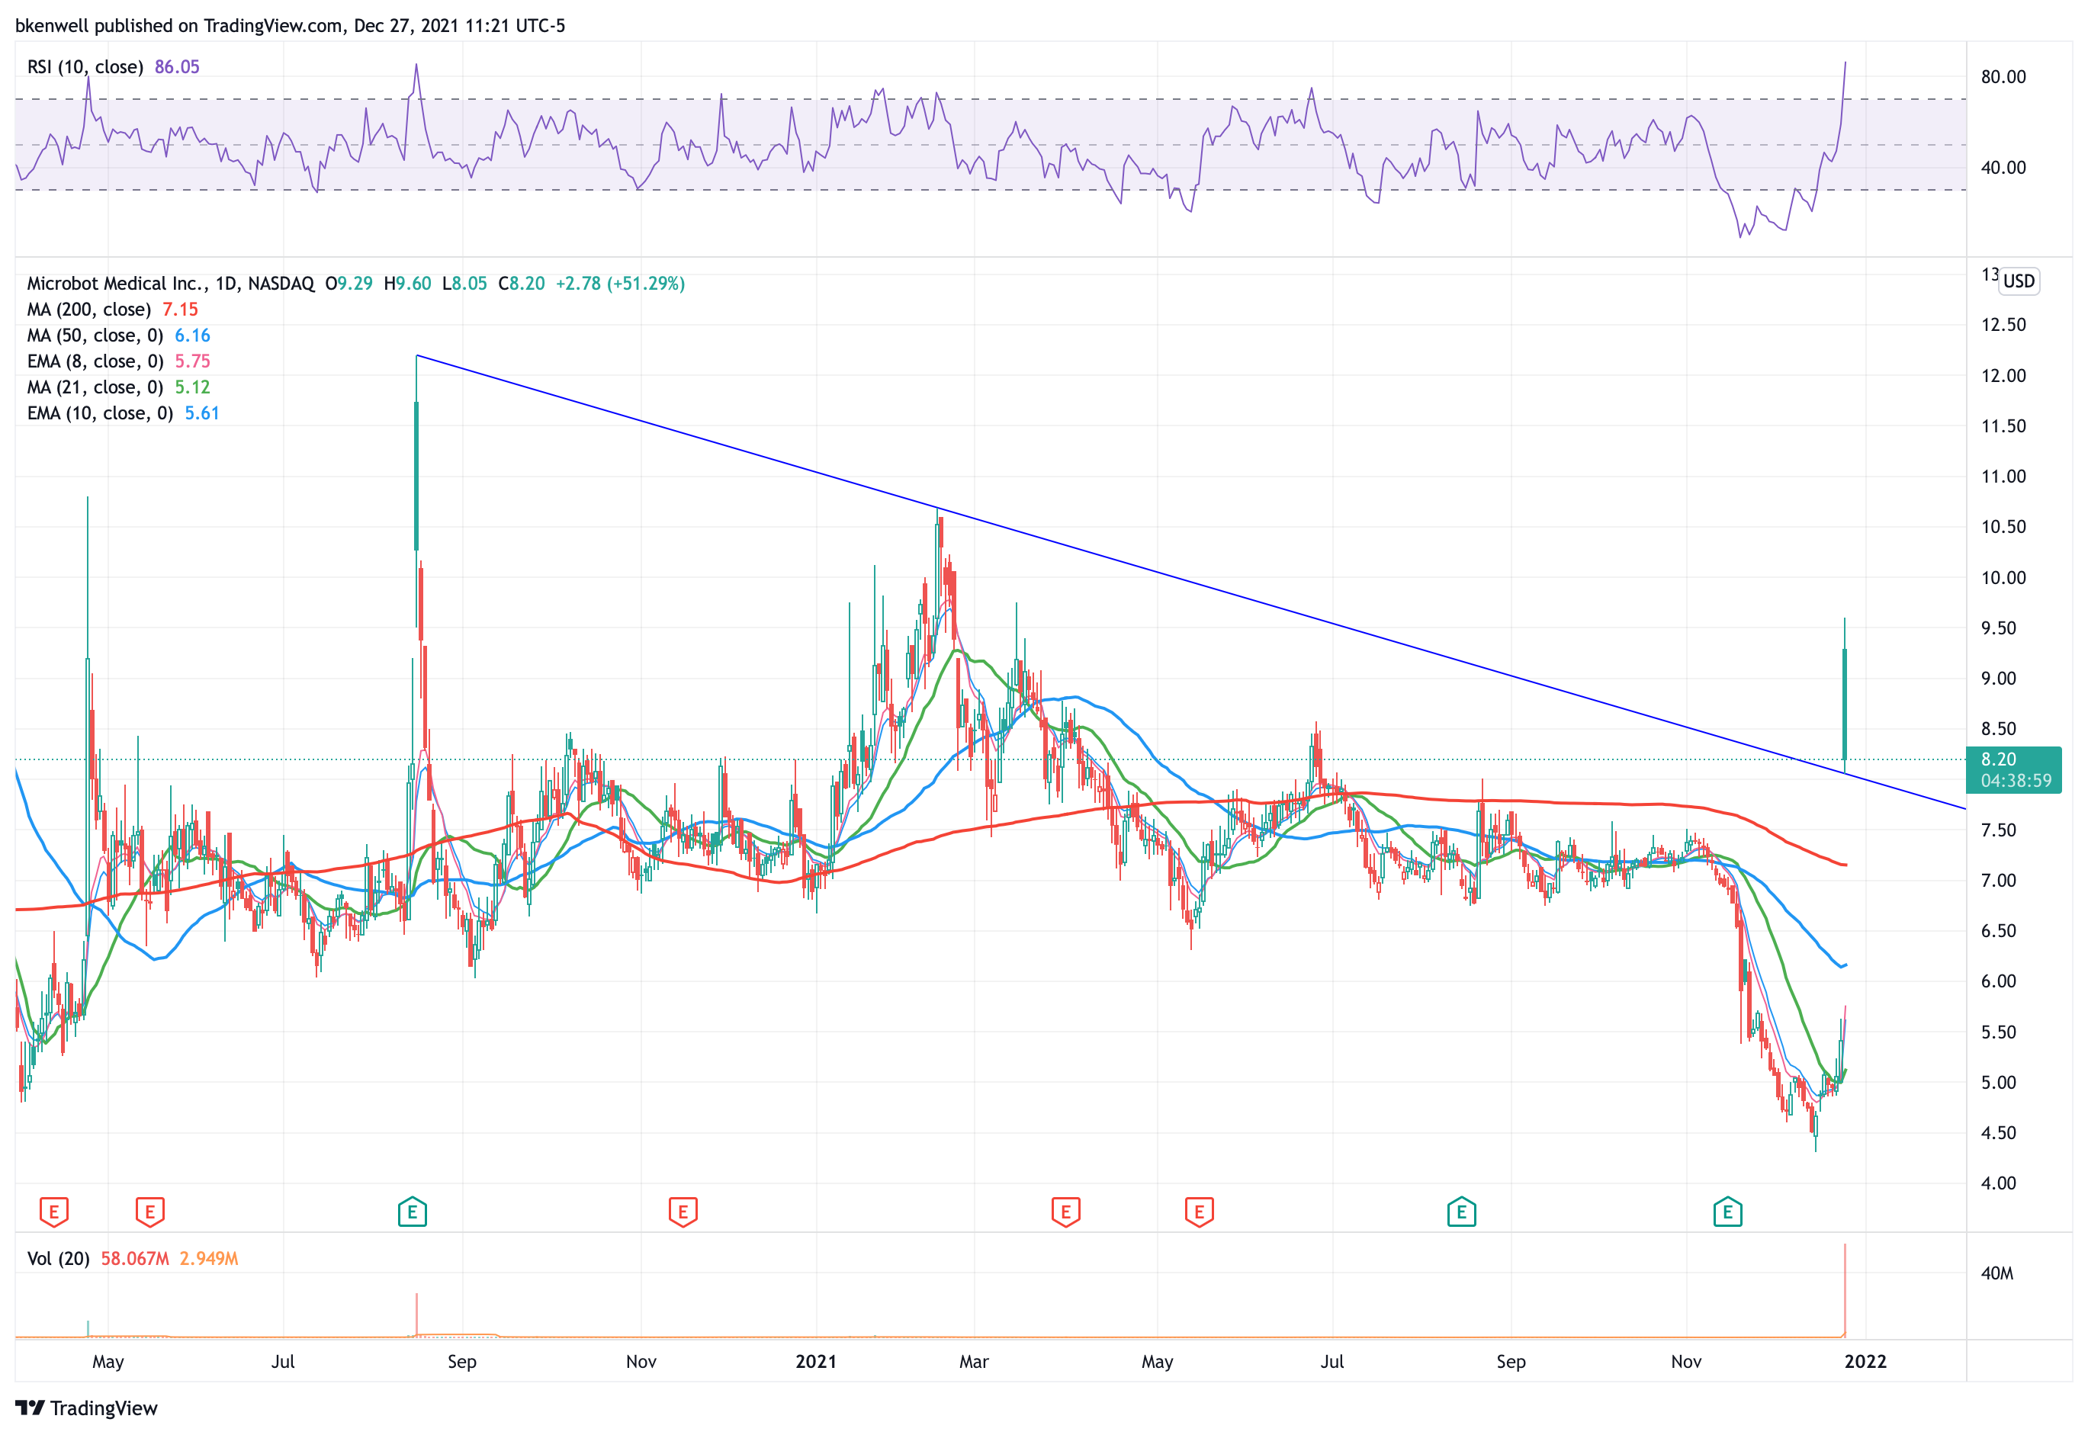Select the EMA (8, close, 0) legend entry
The image size is (2088, 1435).
point(95,361)
